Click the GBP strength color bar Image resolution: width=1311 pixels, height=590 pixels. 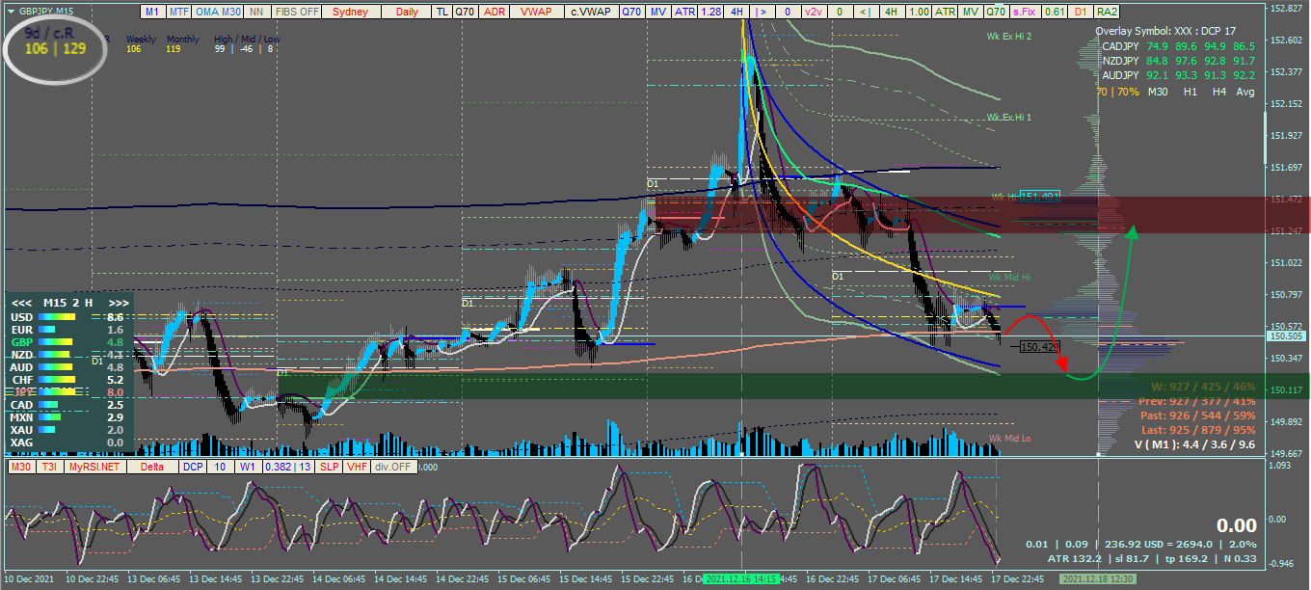[x=54, y=342]
